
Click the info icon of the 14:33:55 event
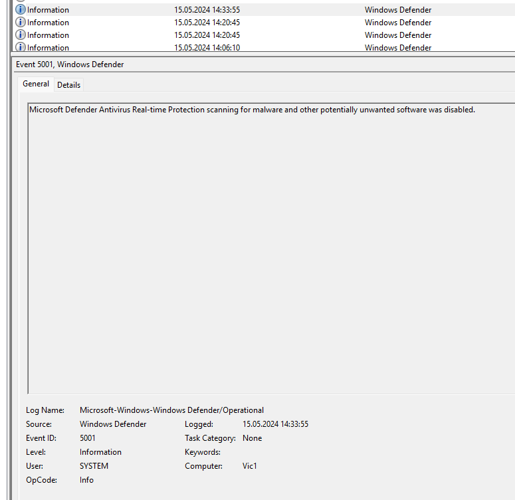[x=21, y=10]
